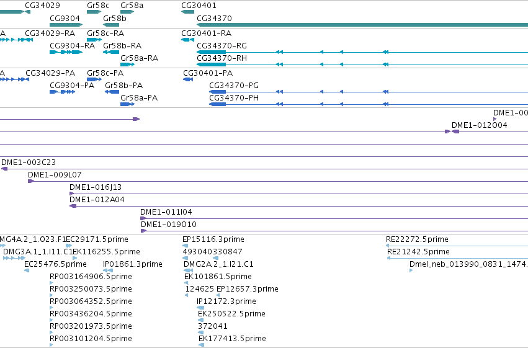Select the CG30401-RA transcript
Image resolution: width=528 pixels, height=348 pixels.
tap(206, 33)
